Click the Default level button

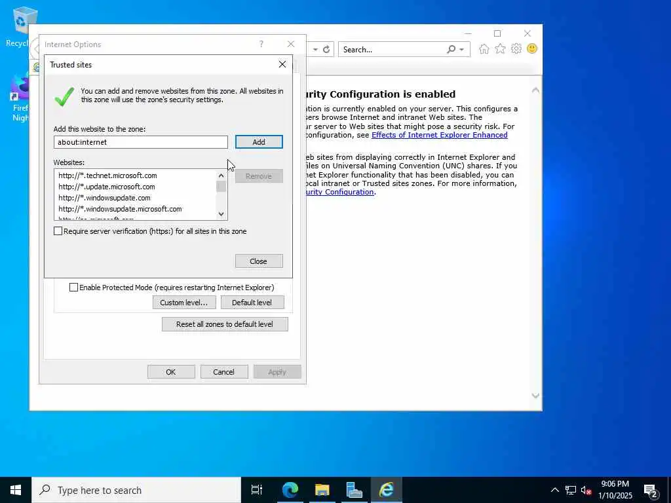coord(252,303)
